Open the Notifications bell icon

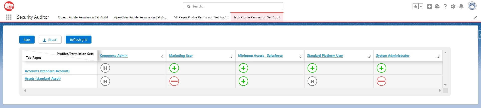(461, 6)
